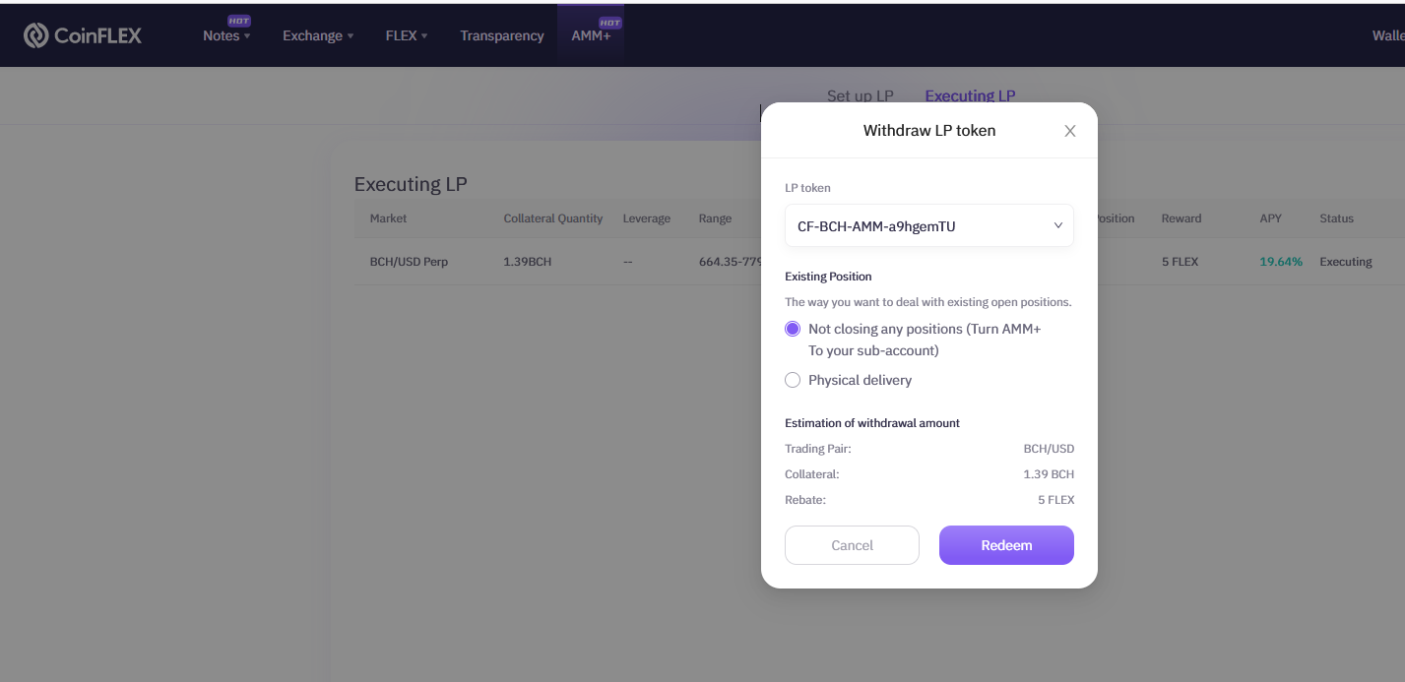Click the 19.64% APY value
This screenshot has width=1405, height=682.
(1281, 262)
